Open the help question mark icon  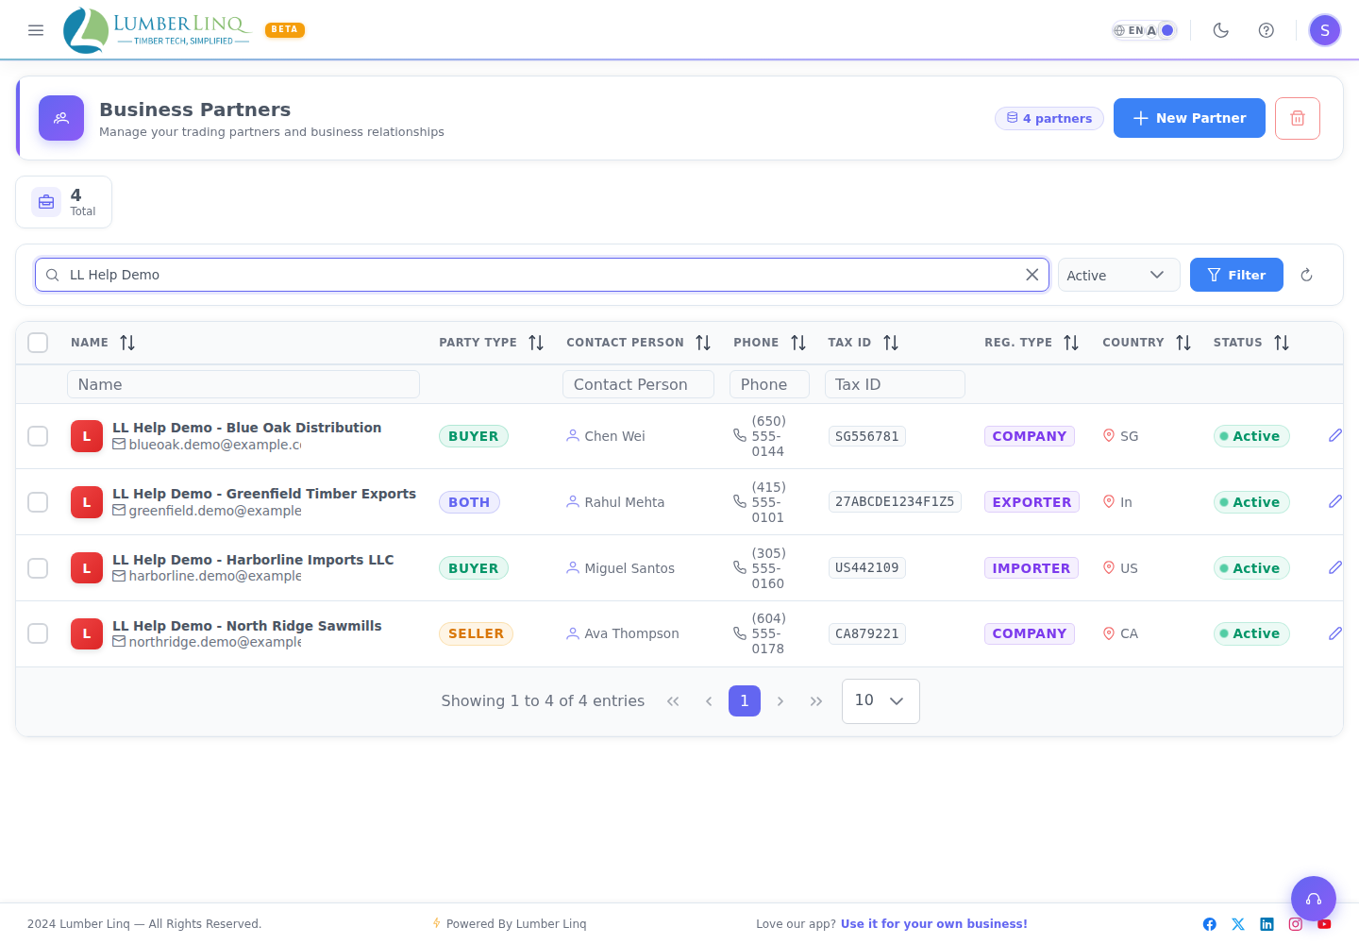pos(1267,30)
